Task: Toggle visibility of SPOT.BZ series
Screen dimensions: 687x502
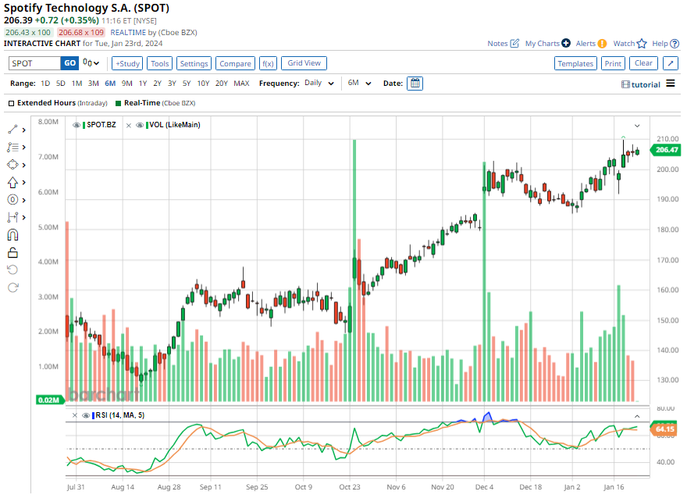Action: click(77, 125)
